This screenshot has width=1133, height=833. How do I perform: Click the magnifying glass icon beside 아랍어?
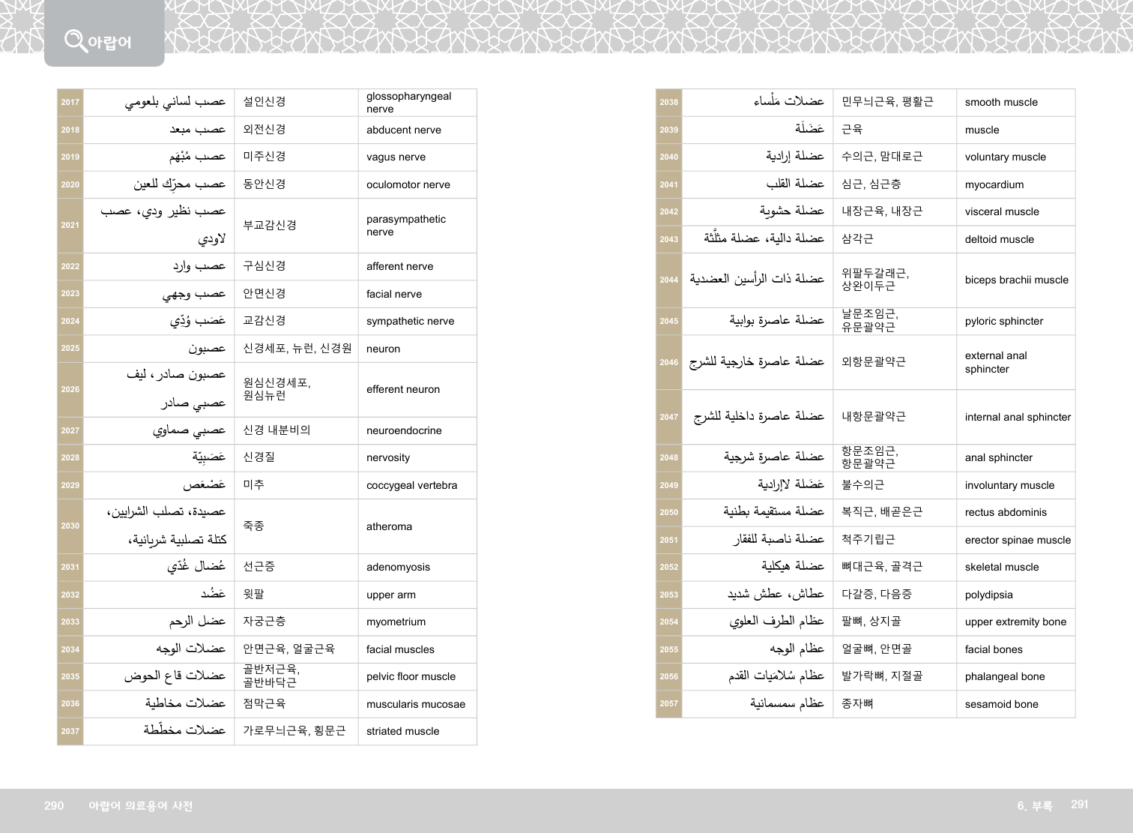[x=75, y=40]
